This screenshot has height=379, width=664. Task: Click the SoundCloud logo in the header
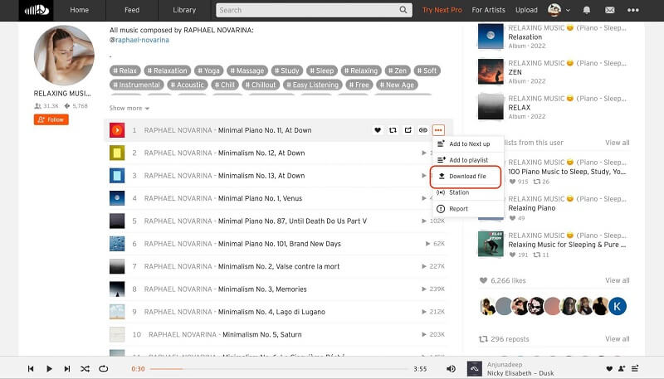click(36, 10)
